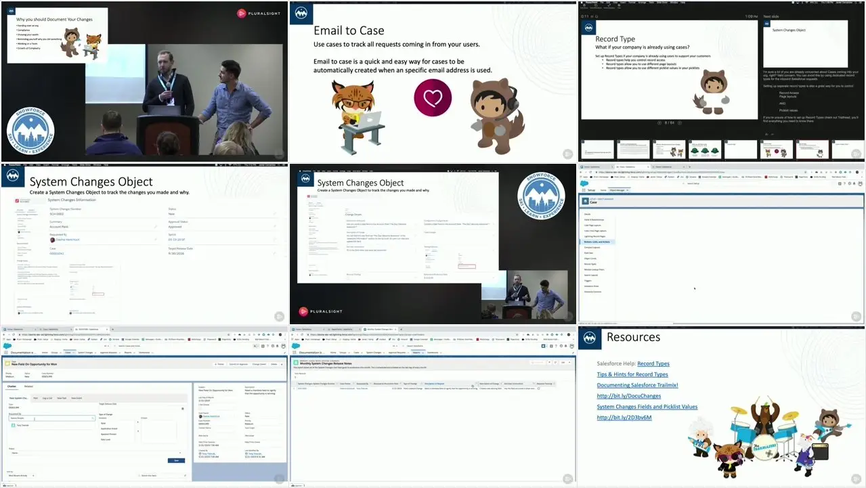The width and height of the screenshot is (866, 488).
Task: Select Approval Process in Available list
Action: click(108, 434)
